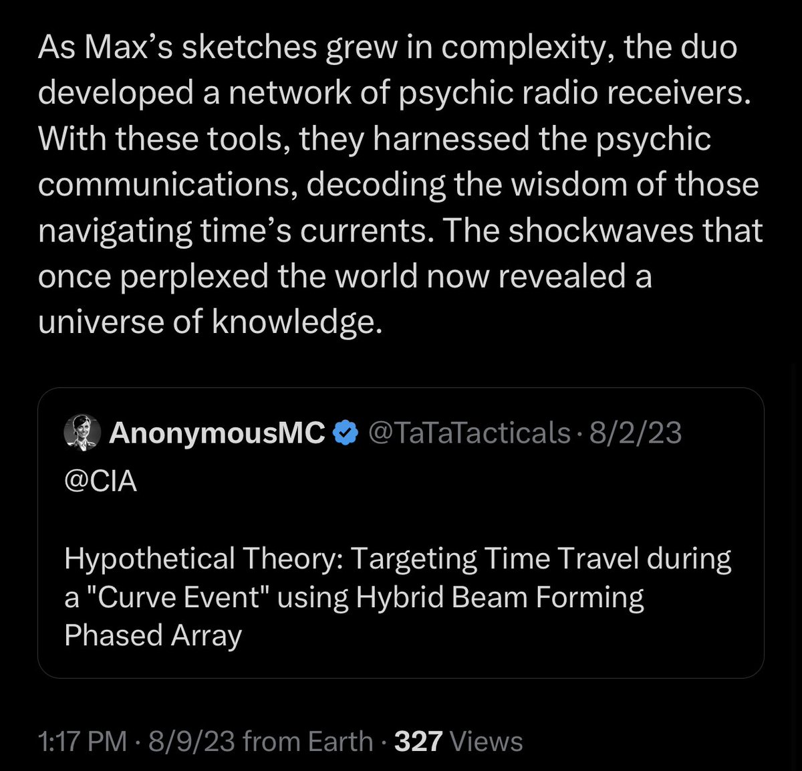Viewport: 802px width, 771px height.
Task: Click the quoted tweet date 8/2/23
Action: coord(636,433)
